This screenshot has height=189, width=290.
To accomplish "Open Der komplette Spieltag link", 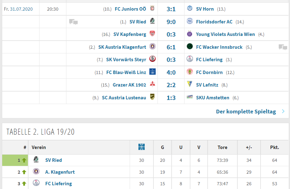I will [x=246, y=112].
